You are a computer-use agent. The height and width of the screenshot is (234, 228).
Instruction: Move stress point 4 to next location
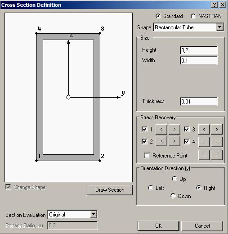tap(217, 142)
